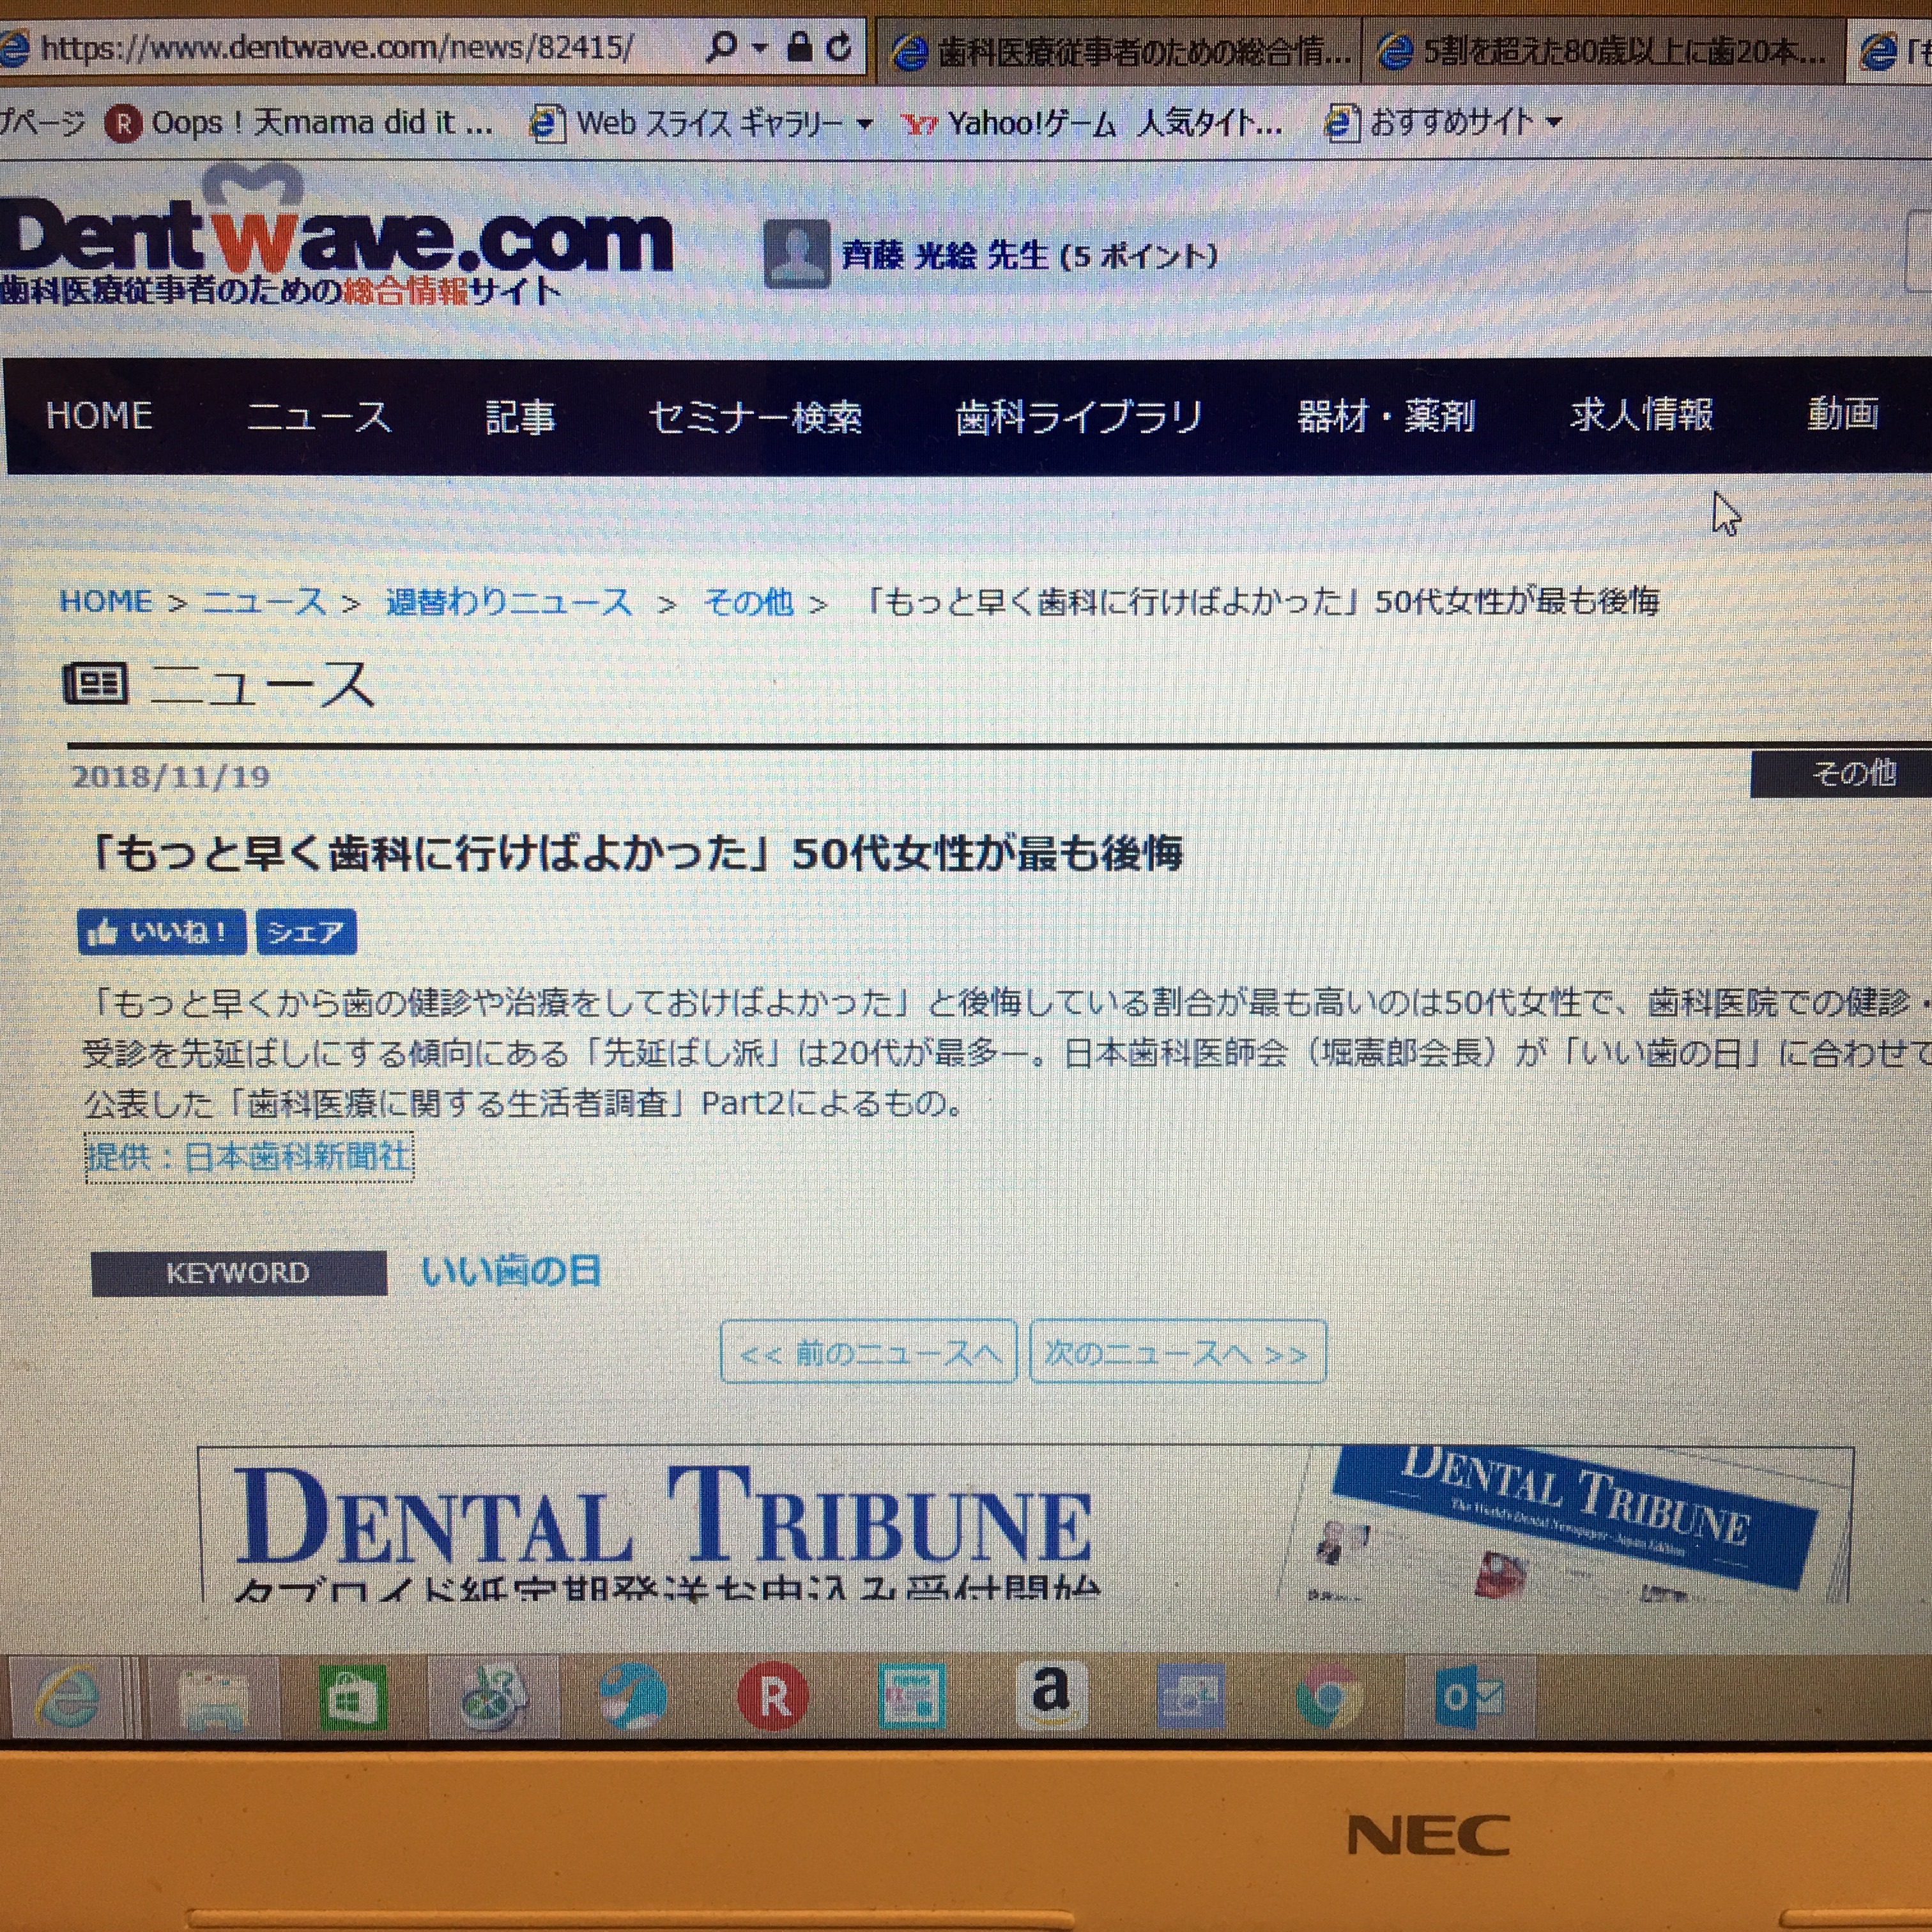Open Outlook from taskbar
Image resolution: width=1932 pixels, height=1932 pixels.
click(x=1468, y=1697)
